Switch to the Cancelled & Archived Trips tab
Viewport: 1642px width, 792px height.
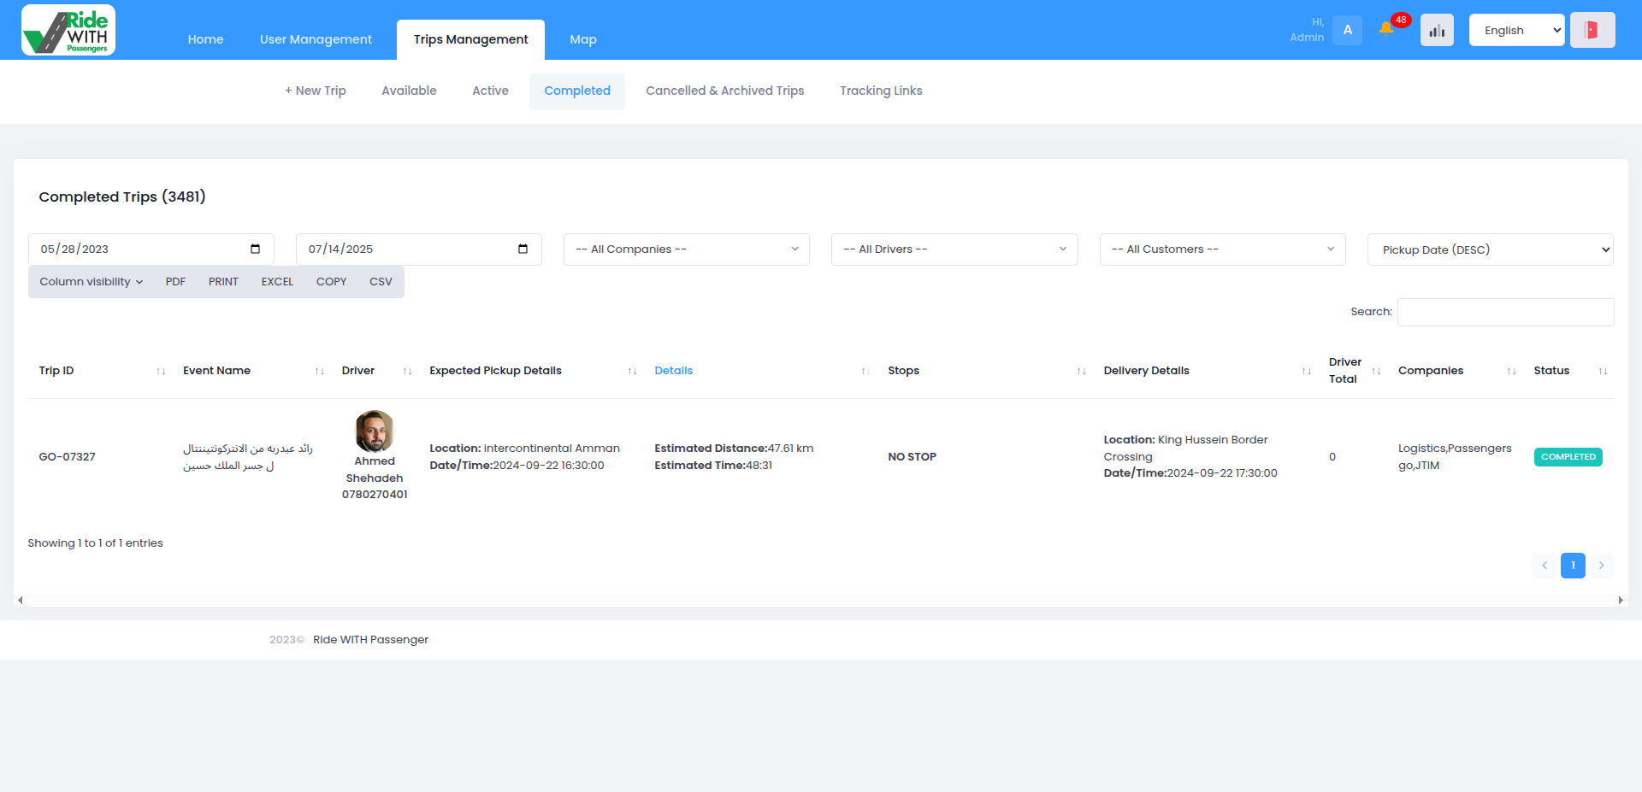pyautogui.click(x=724, y=91)
